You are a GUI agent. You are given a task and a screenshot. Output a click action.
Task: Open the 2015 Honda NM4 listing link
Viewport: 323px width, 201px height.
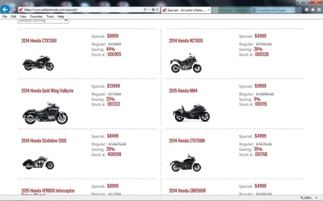pyautogui.click(x=183, y=91)
